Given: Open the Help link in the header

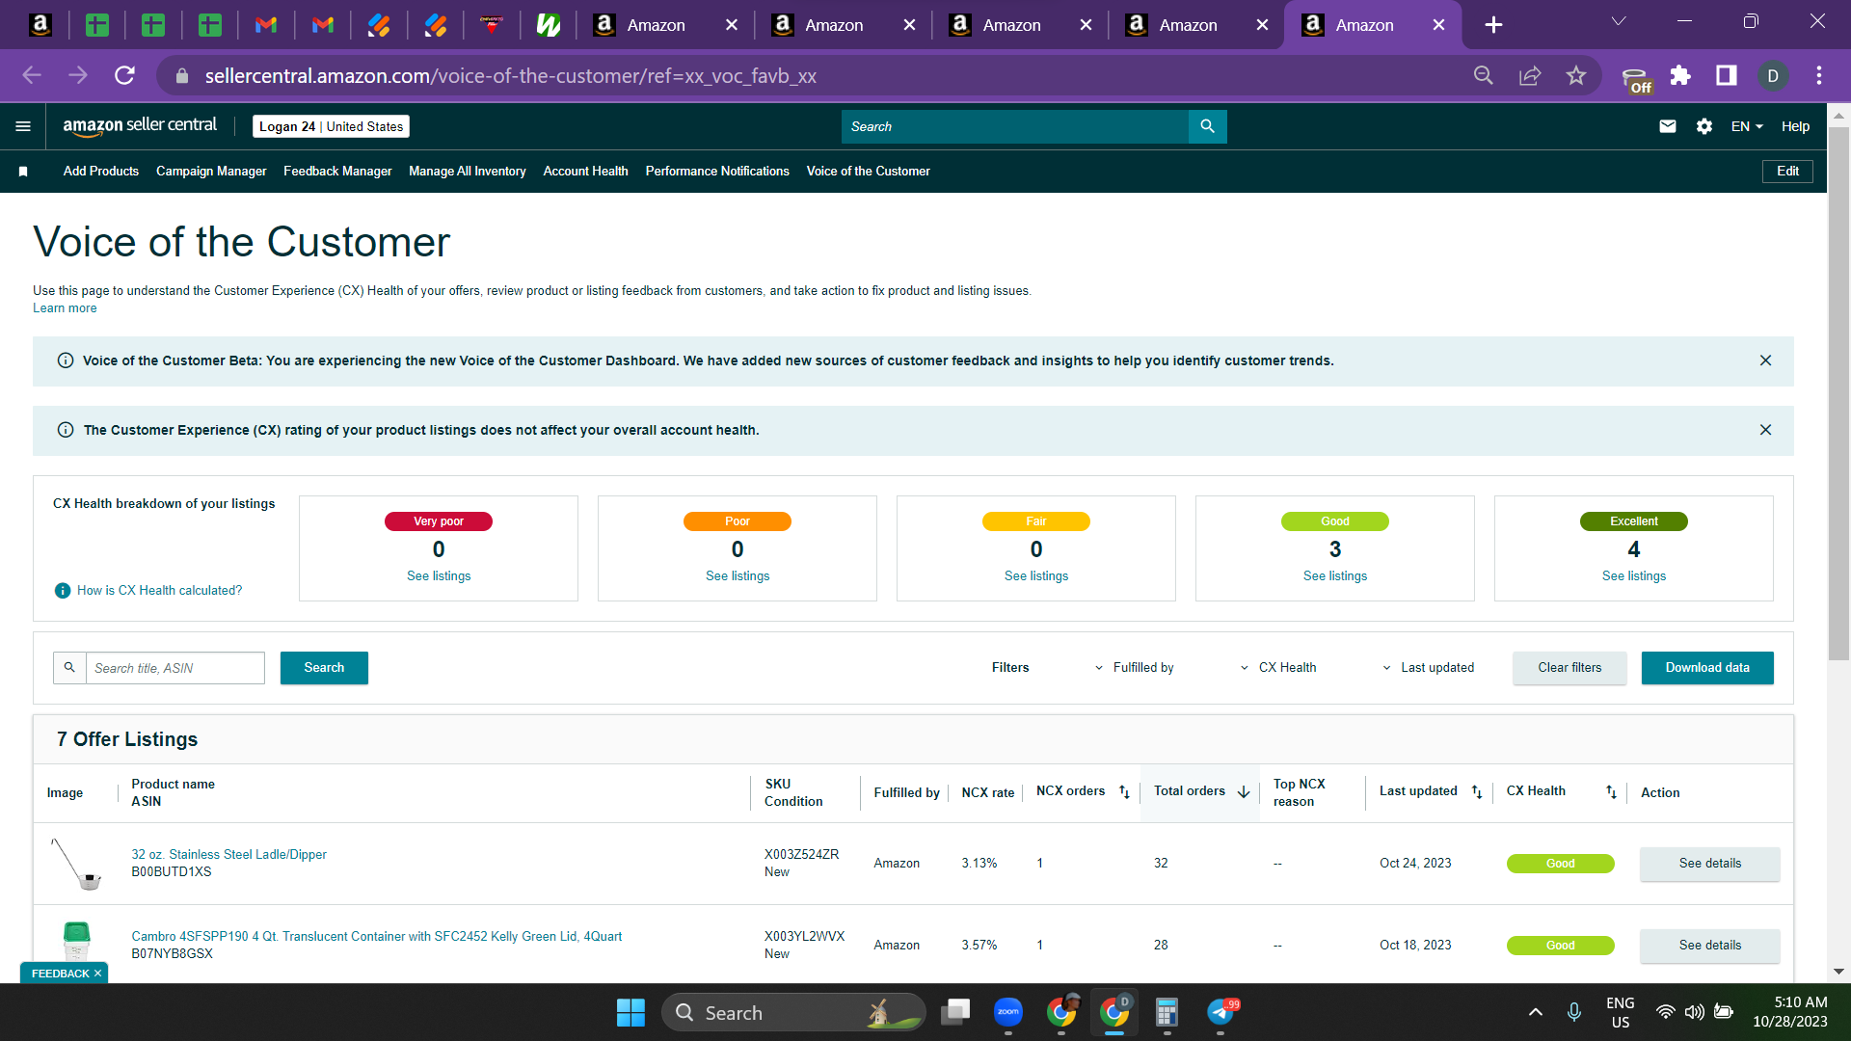Looking at the screenshot, I should [1795, 126].
